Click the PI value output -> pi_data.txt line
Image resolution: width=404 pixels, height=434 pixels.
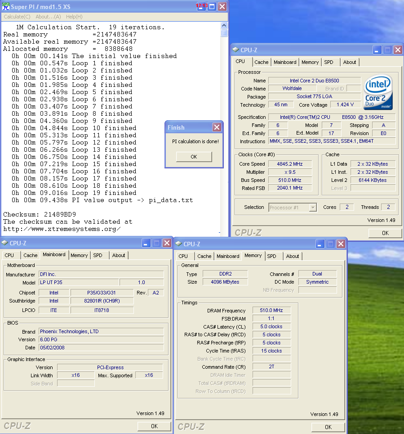point(102,200)
